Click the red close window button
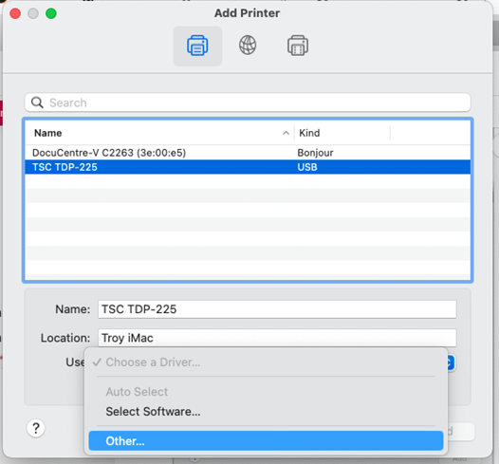Viewport: 499px width, 464px height. (15, 13)
